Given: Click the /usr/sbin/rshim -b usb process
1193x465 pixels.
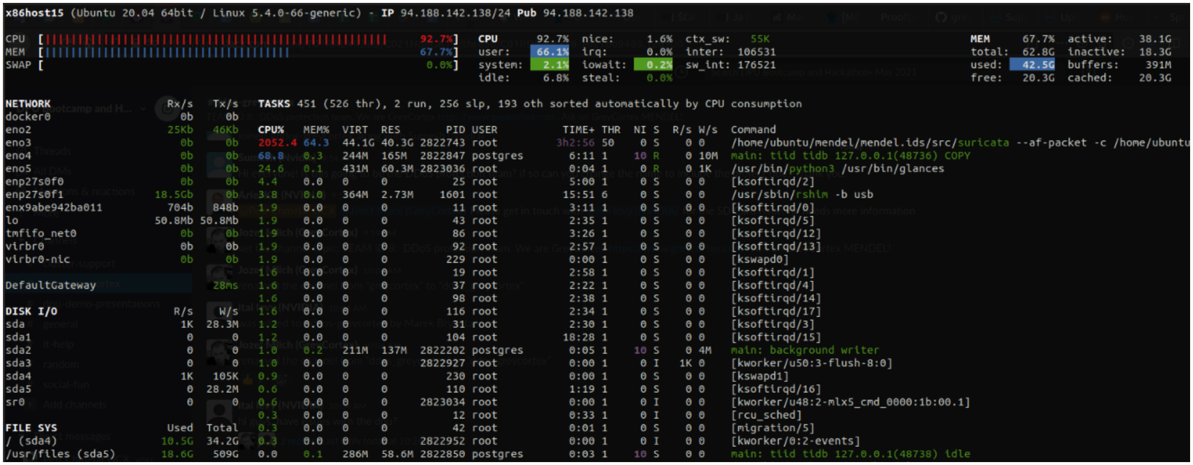Looking at the screenshot, I should tap(802, 194).
